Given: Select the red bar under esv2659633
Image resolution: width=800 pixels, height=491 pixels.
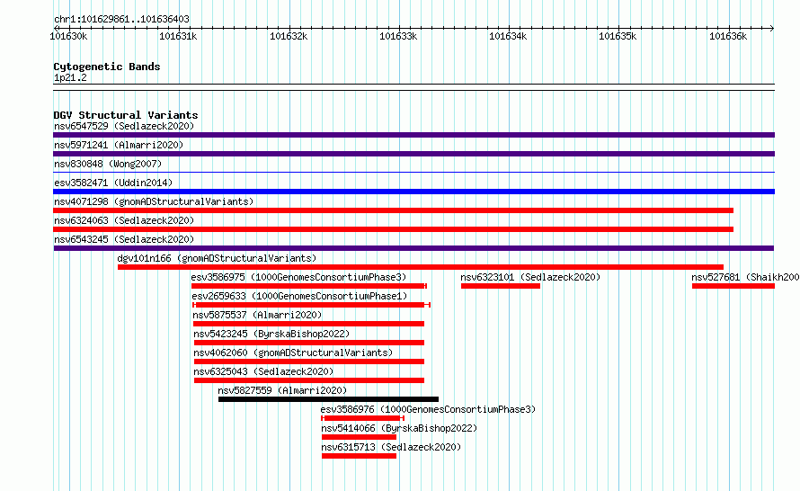Looking at the screenshot, I should [x=311, y=305].
